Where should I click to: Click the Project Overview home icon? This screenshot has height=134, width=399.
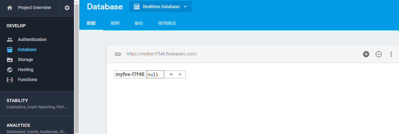pyautogui.click(x=10, y=8)
